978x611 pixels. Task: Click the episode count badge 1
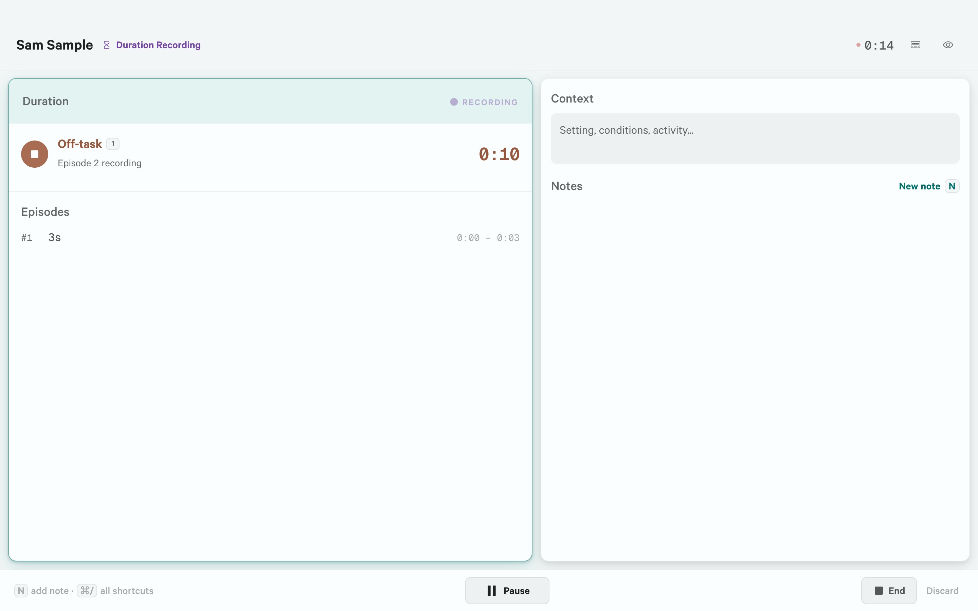113,144
